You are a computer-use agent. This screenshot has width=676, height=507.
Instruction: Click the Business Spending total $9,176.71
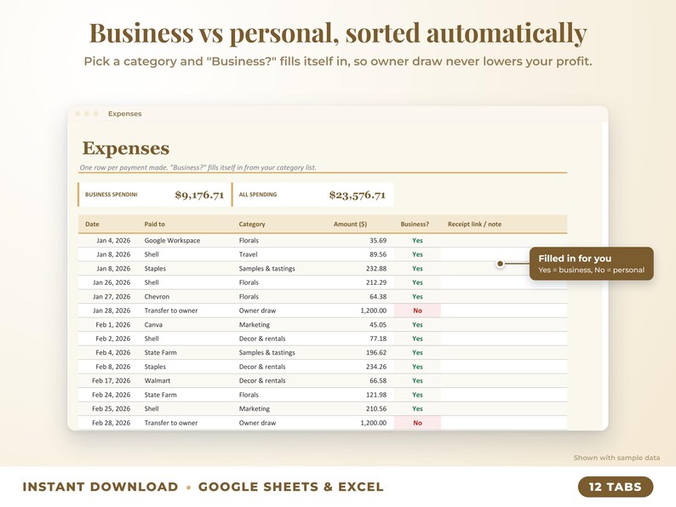(199, 195)
